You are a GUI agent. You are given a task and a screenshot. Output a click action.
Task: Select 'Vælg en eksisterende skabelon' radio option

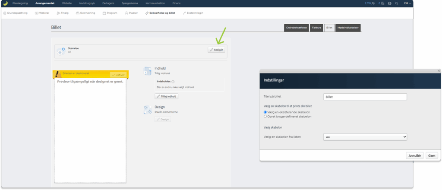pyautogui.click(x=265, y=112)
